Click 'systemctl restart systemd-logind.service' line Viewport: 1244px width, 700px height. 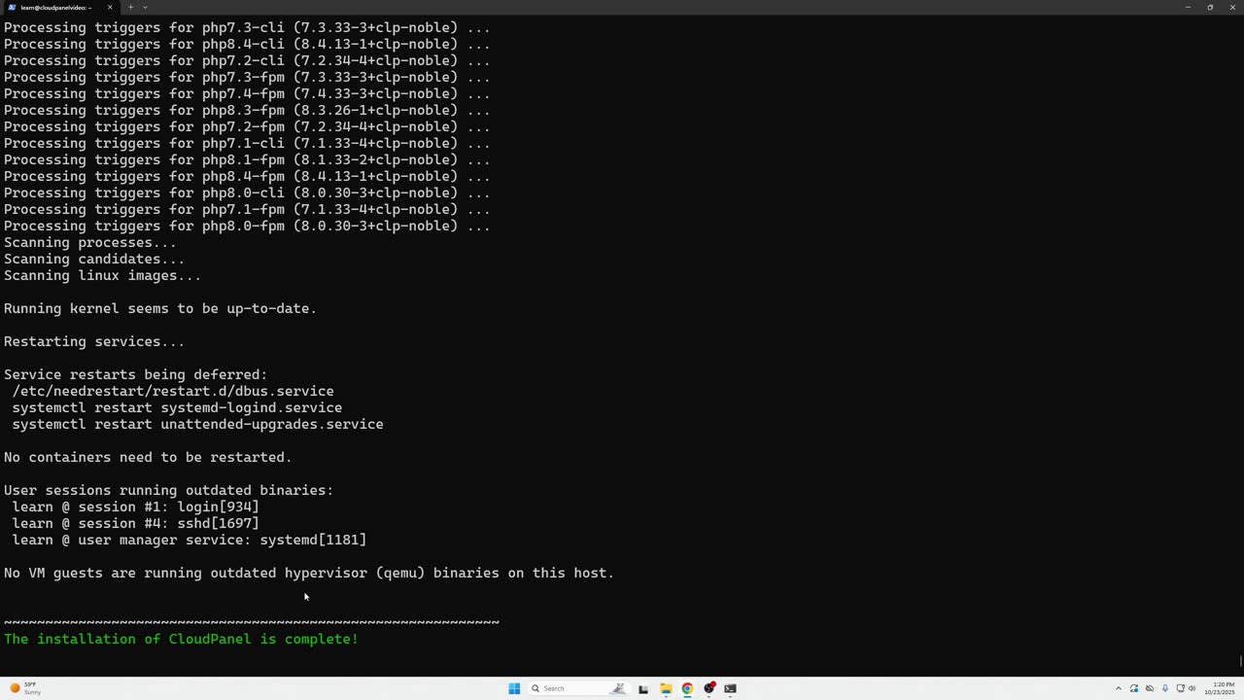[177, 407]
